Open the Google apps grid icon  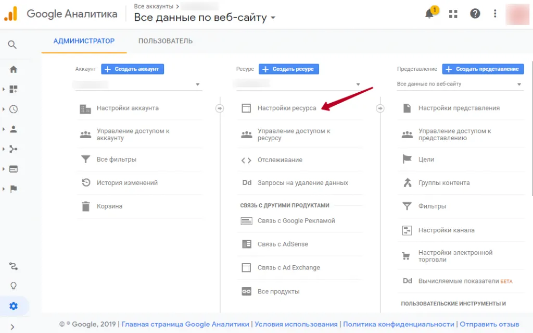tap(453, 14)
